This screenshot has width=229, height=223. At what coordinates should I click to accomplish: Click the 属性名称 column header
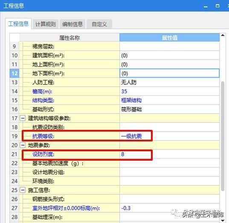(70, 38)
